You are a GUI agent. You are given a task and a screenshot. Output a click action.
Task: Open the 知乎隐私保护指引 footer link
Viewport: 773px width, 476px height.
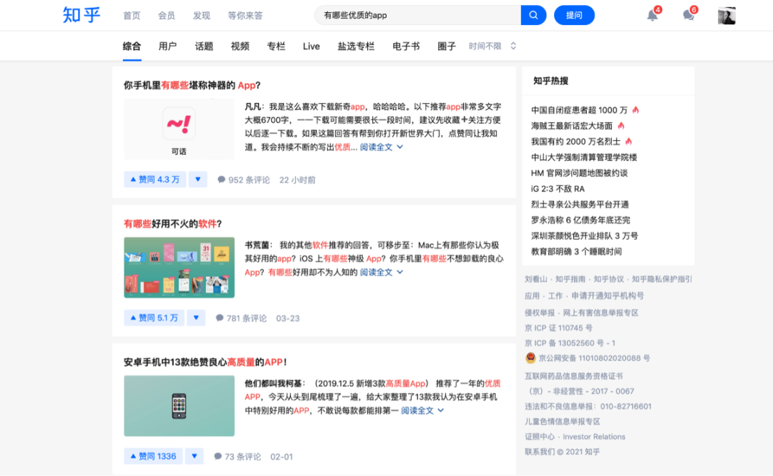pos(662,279)
